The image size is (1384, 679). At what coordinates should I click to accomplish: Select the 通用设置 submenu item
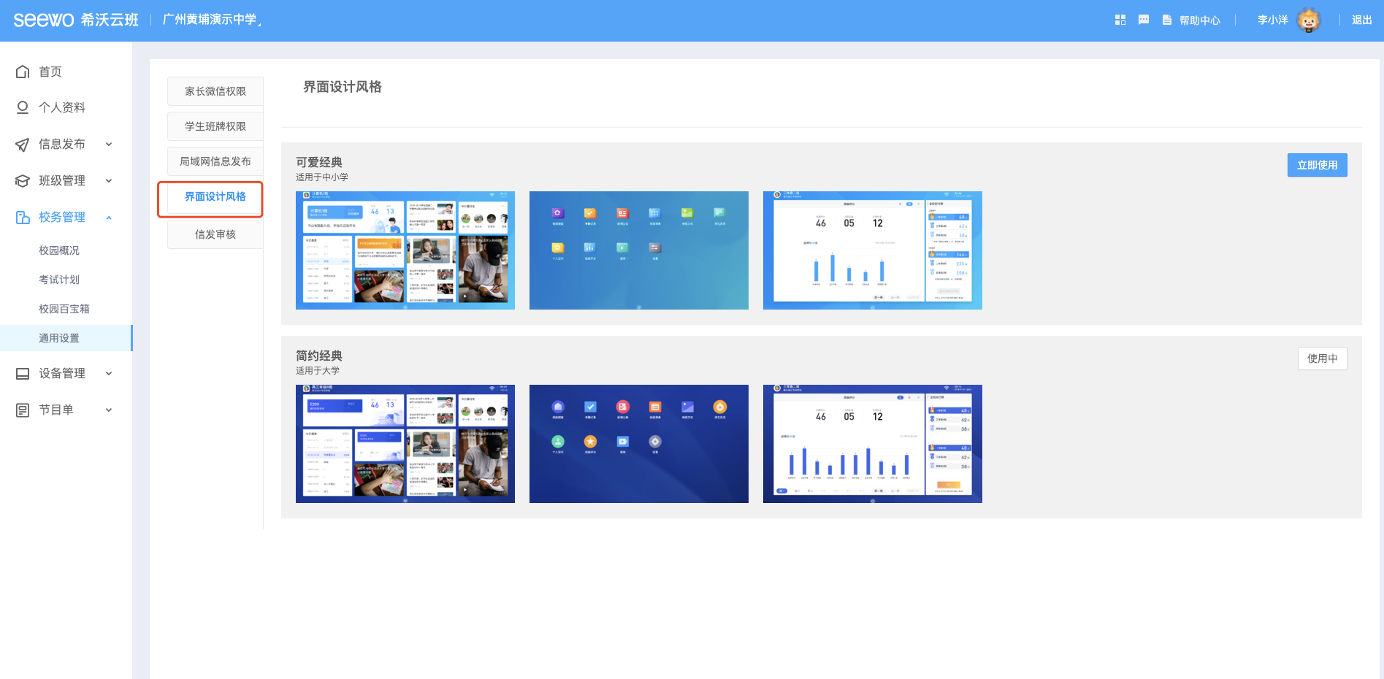(x=66, y=338)
